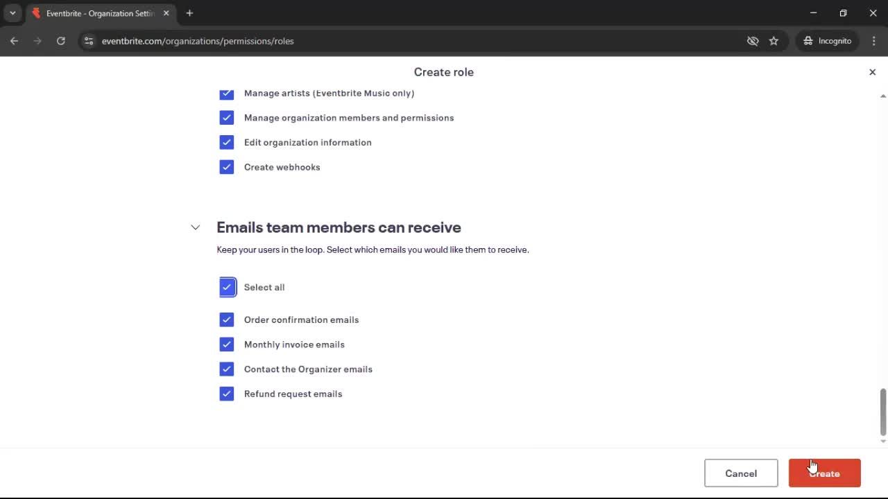This screenshot has height=499, width=888.
Task: Click 'Emails team members can receive' heading
Action: tap(339, 227)
